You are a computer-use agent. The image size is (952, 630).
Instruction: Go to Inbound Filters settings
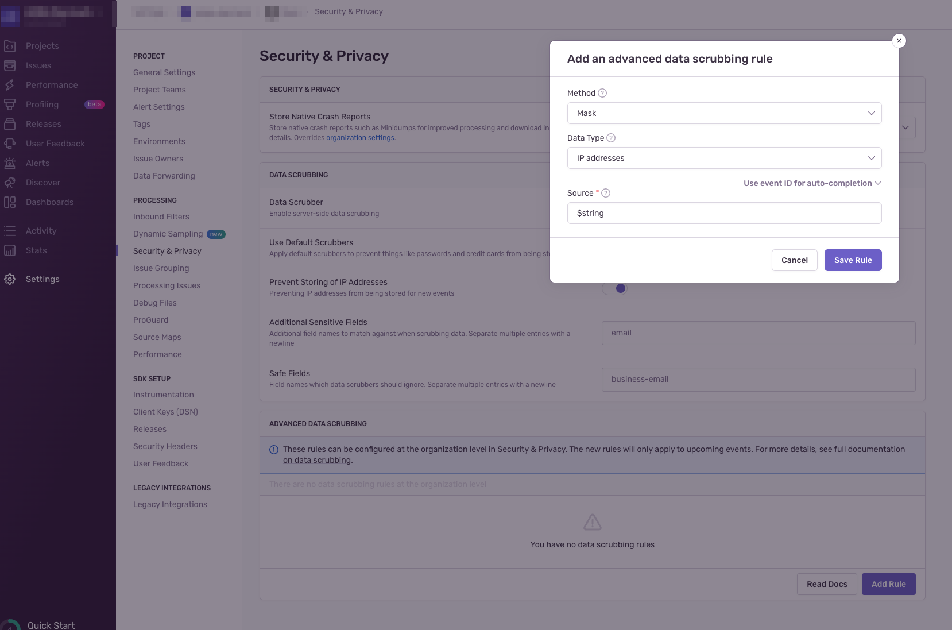coord(161,217)
